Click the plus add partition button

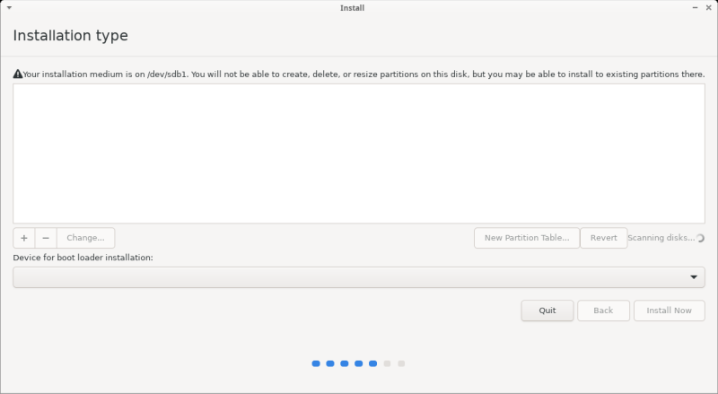point(24,238)
